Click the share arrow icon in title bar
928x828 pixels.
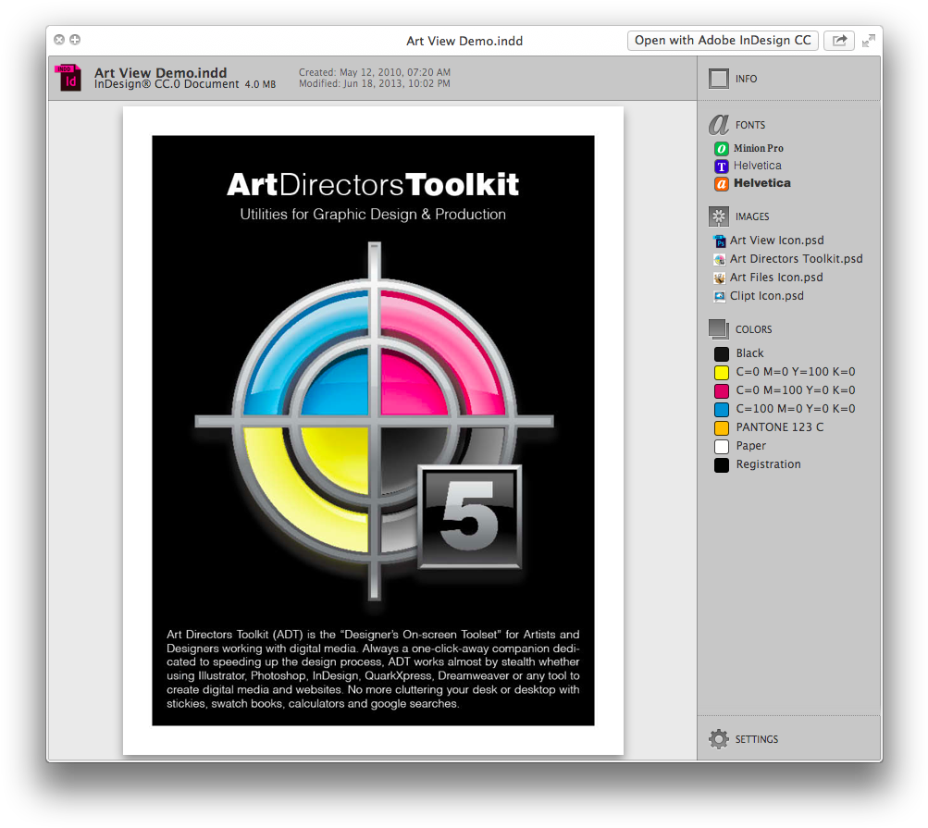click(x=839, y=41)
